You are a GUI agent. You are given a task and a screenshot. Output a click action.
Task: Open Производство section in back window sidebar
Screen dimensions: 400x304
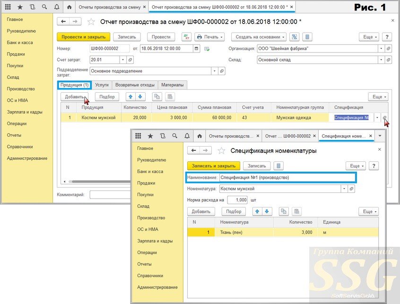coord(21,89)
